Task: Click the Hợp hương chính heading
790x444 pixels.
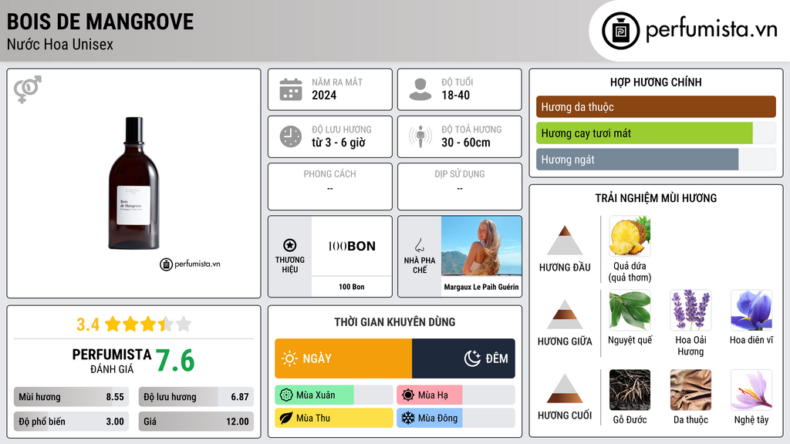Action: pos(656,82)
